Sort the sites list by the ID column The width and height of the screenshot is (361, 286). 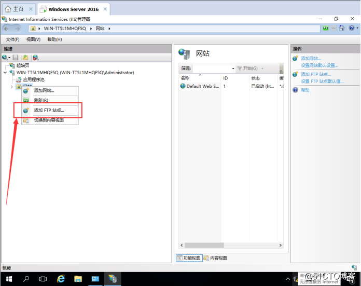tap(235, 78)
